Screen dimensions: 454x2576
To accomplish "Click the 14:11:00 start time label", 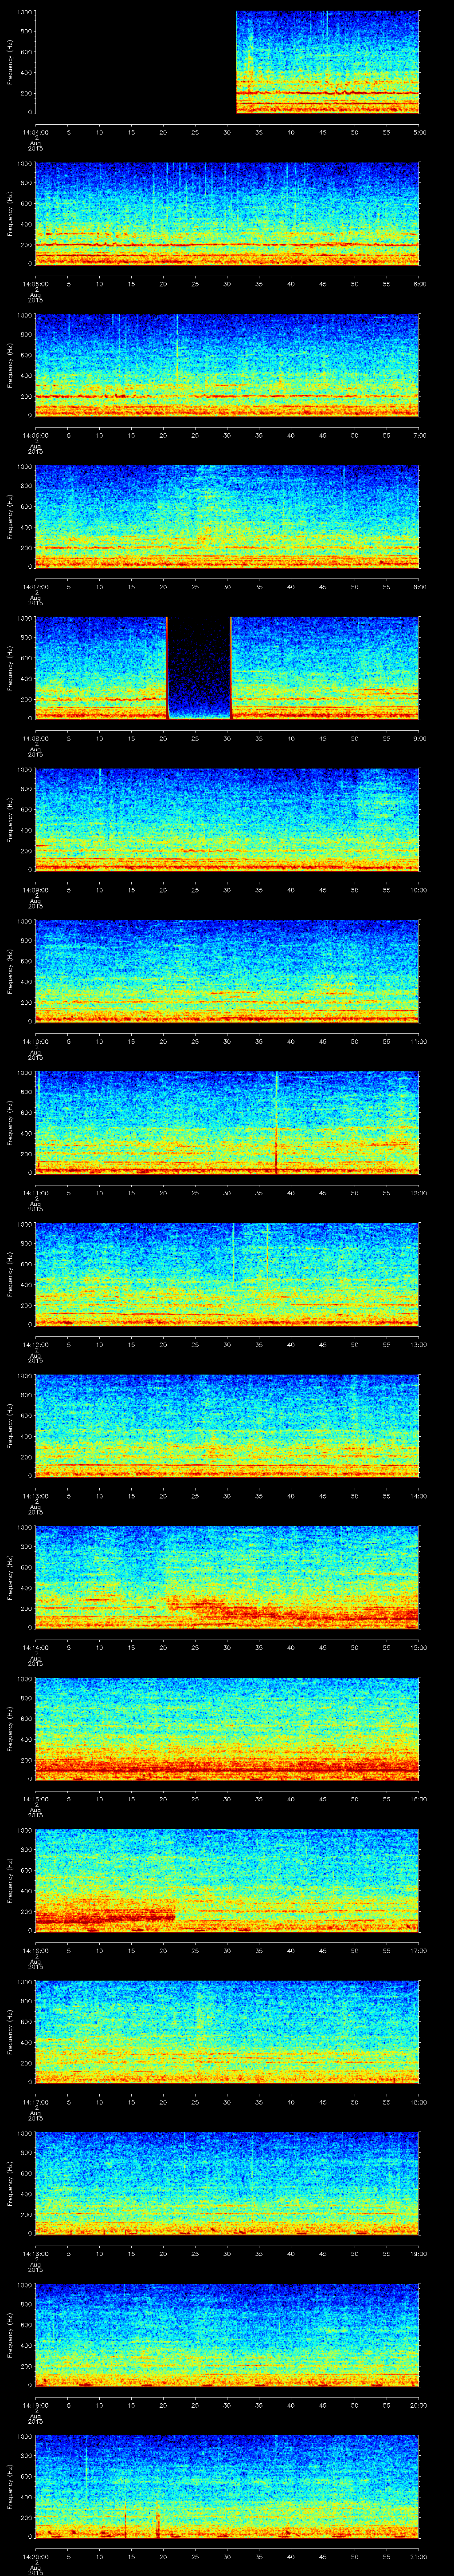I will 35,1193.
